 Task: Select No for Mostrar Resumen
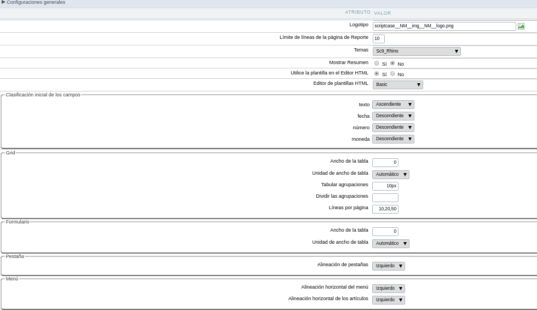coord(392,64)
